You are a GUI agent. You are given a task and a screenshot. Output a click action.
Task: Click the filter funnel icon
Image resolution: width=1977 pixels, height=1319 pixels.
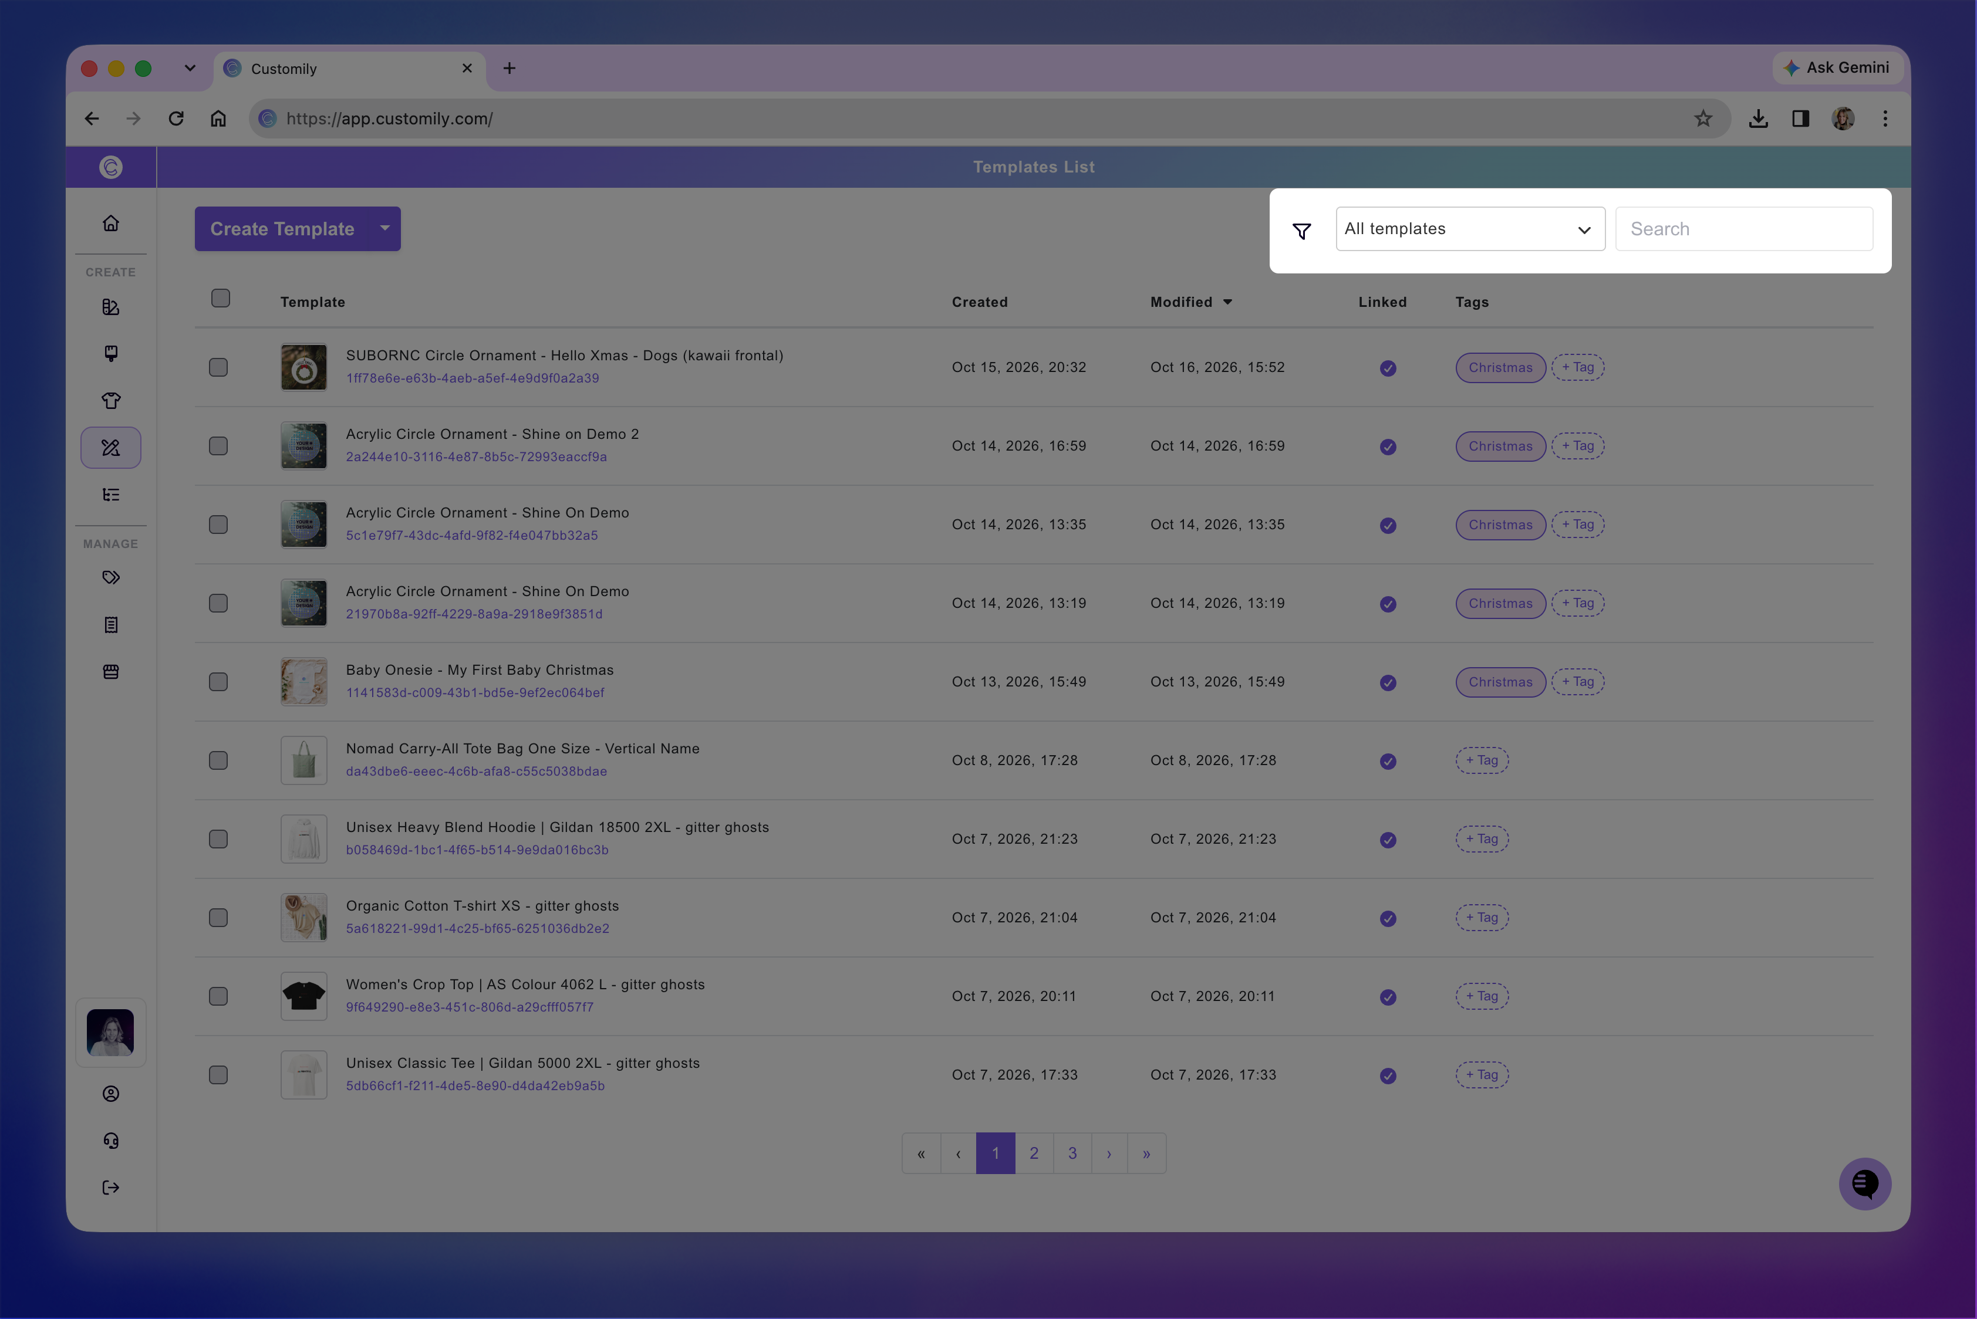1301,231
